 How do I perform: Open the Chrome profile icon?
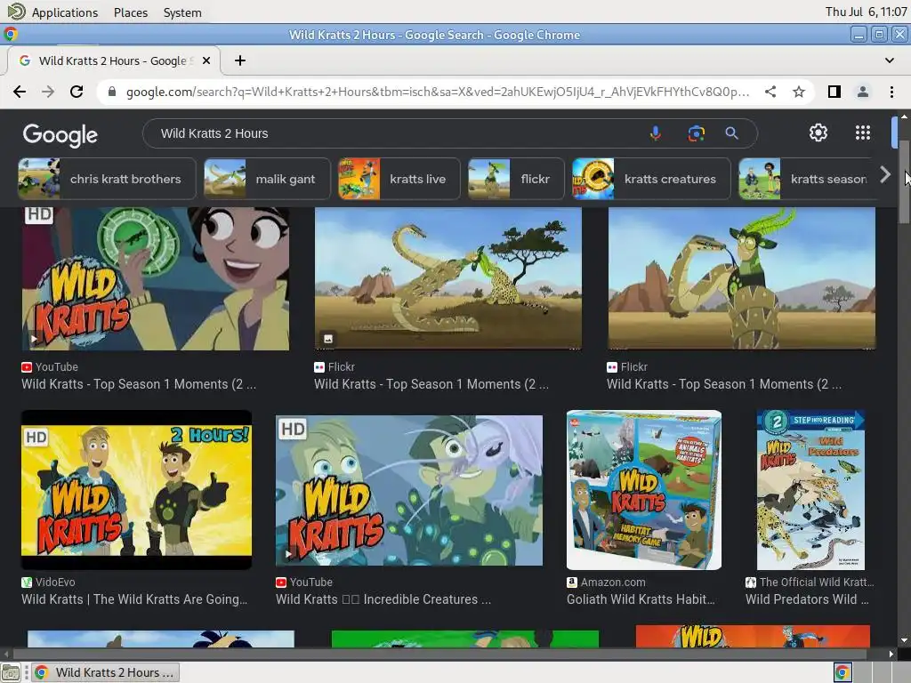point(863,92)
